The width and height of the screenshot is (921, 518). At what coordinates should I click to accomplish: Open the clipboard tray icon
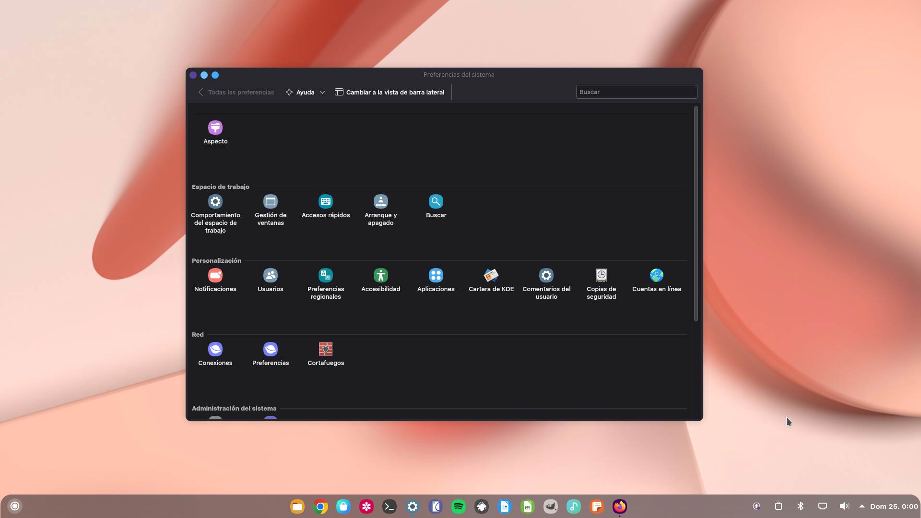(779, 506)
